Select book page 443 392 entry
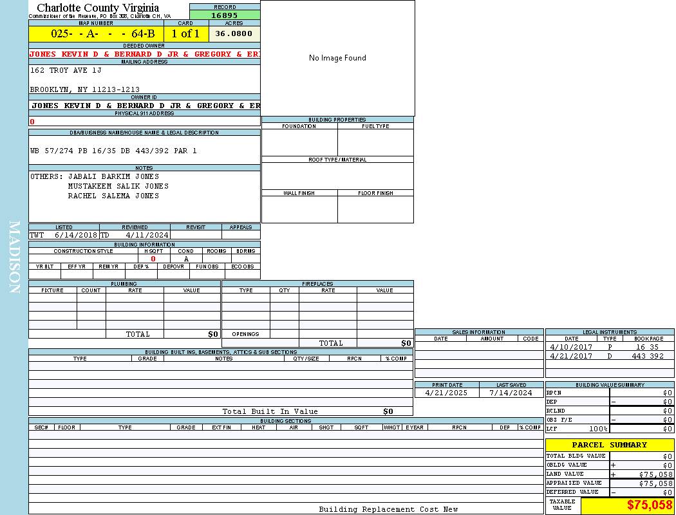Image resolution: width=676 pixels, height=515 pixels. click(648, 356)
